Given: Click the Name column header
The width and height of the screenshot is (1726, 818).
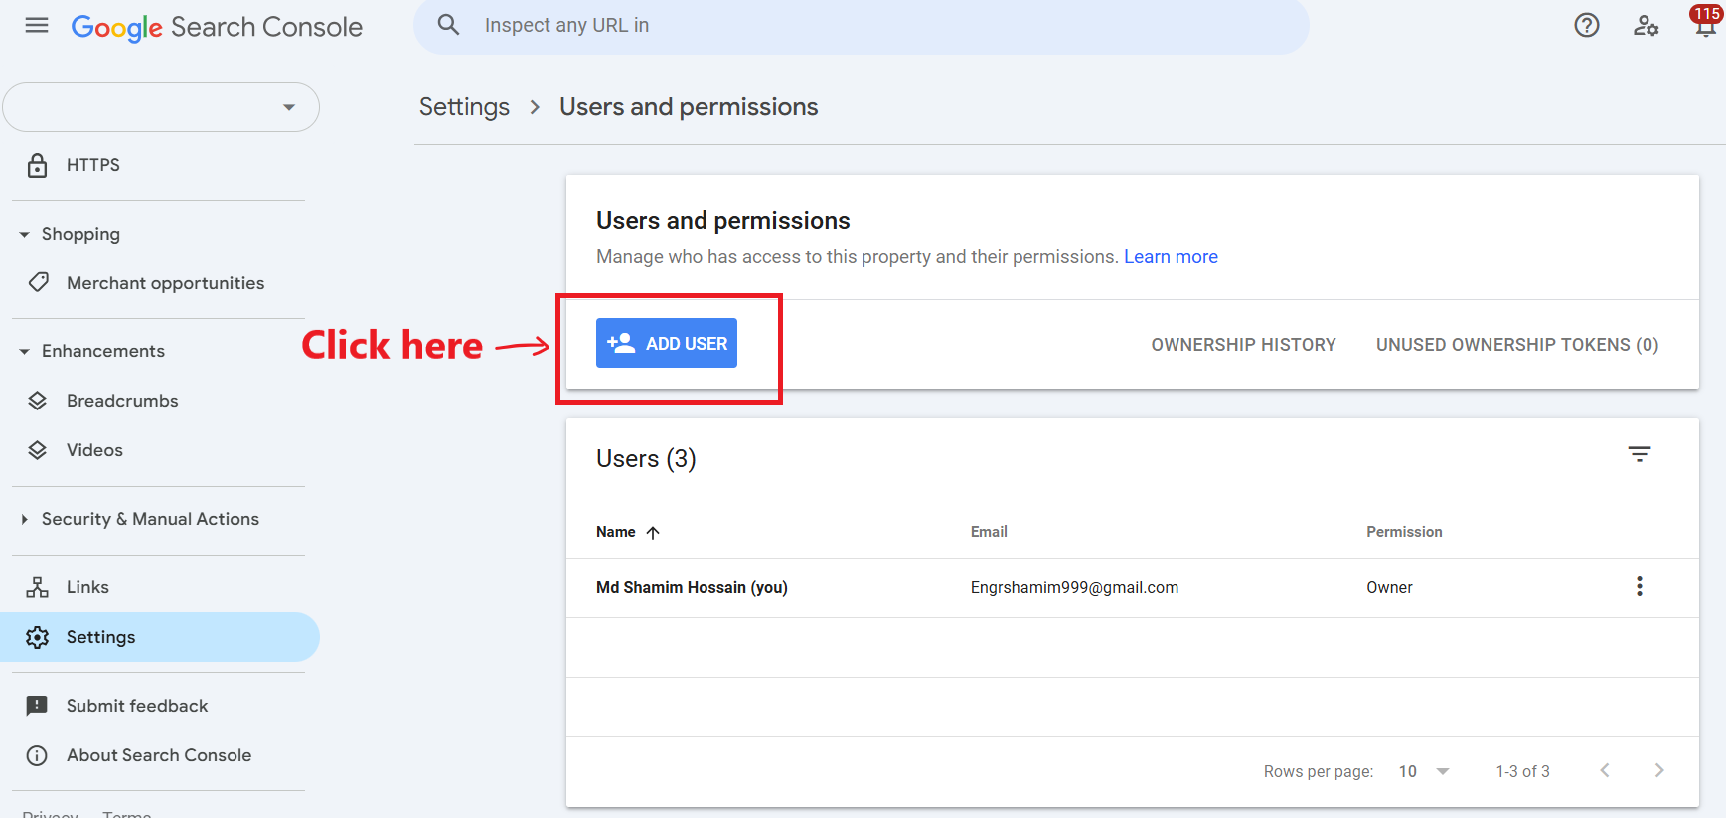Looking at the screenshot, I should [616, 532].
